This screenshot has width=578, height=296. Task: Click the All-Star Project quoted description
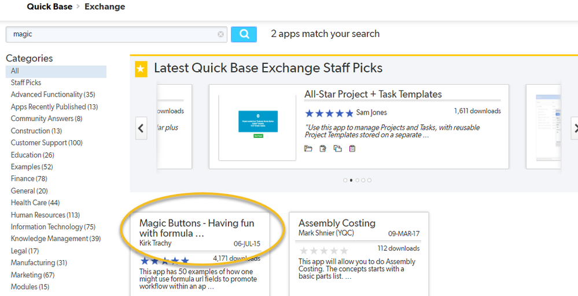click(x=392, y=131)
